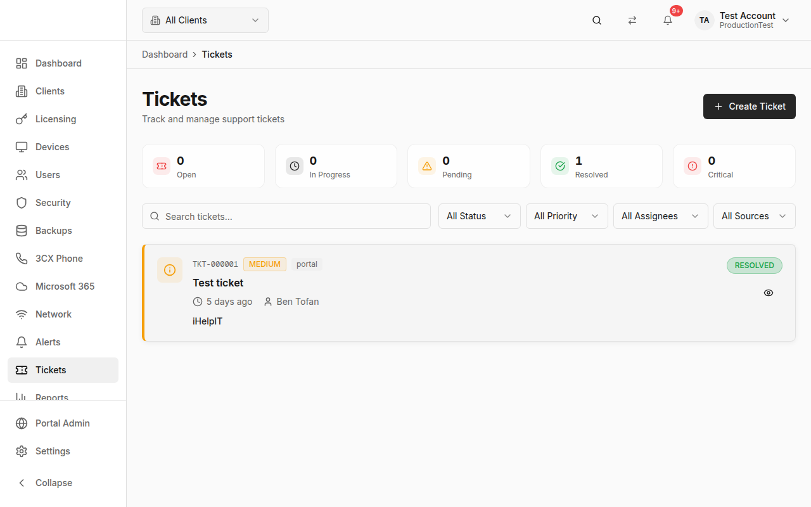Click the Security shield icon
The image size is (811, 507).
[x=22, y=203]
